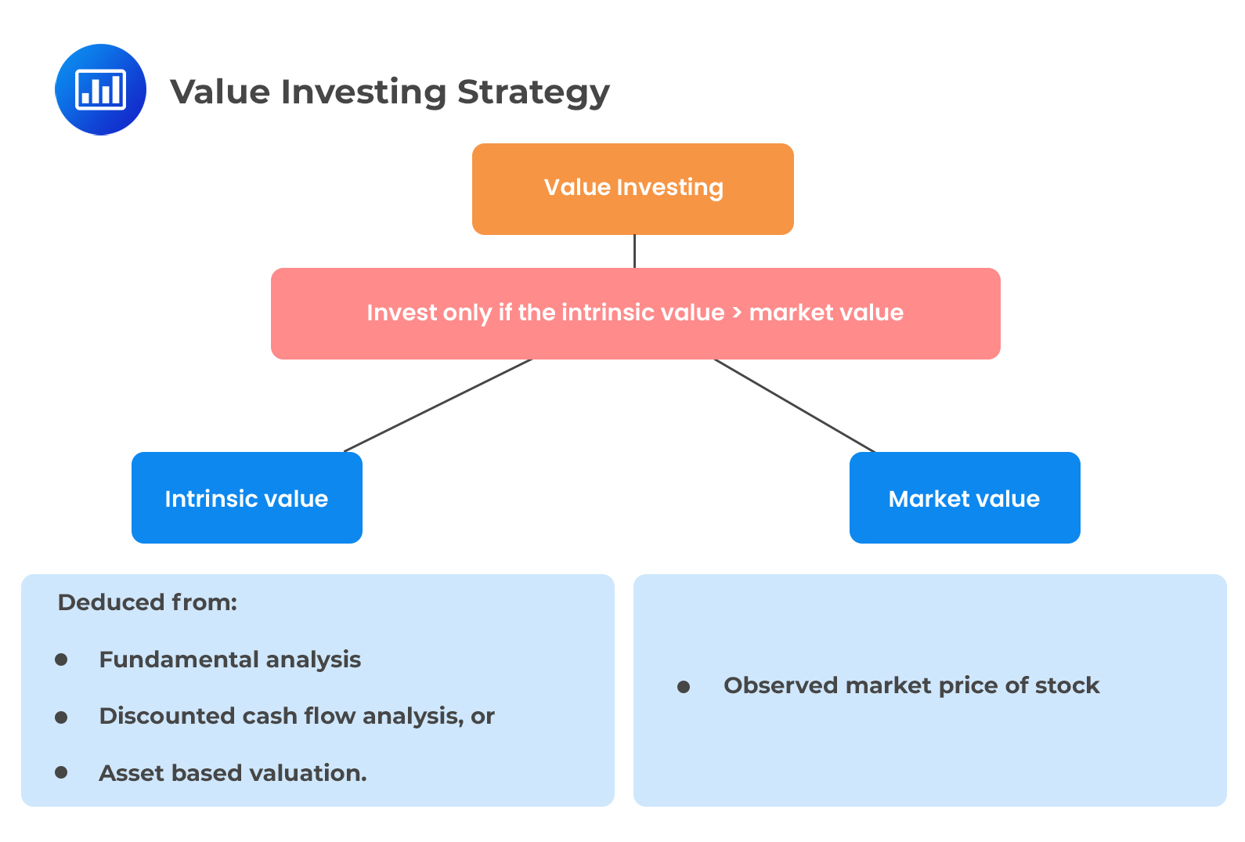This screenshot has height=842, width=1245.
Task: Select the blue Market value box
Action: 965,497
